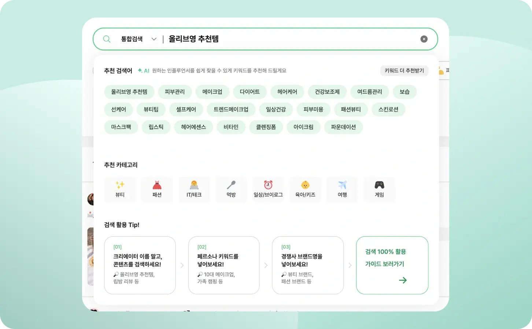Click chevron between tip 02 and 03
This screenshot has width=532, height=329.
pos(266,265)
